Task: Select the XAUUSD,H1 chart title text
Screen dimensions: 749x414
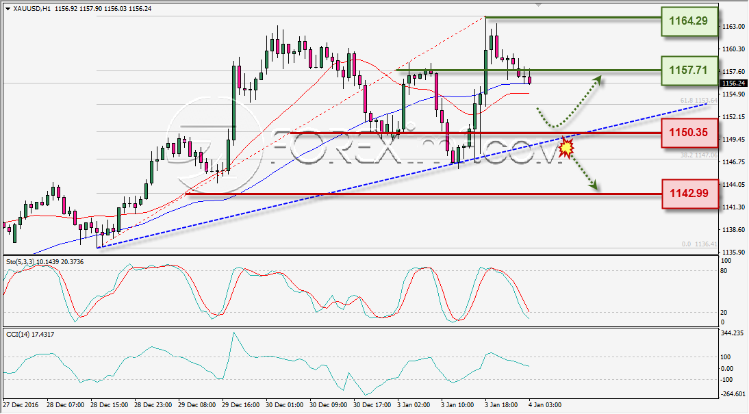Action: pyautogui.click(x=32, y=9)
